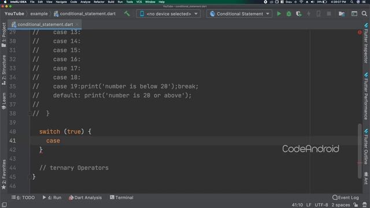Click the red error indicator in the editor

[x=360, y=32]
